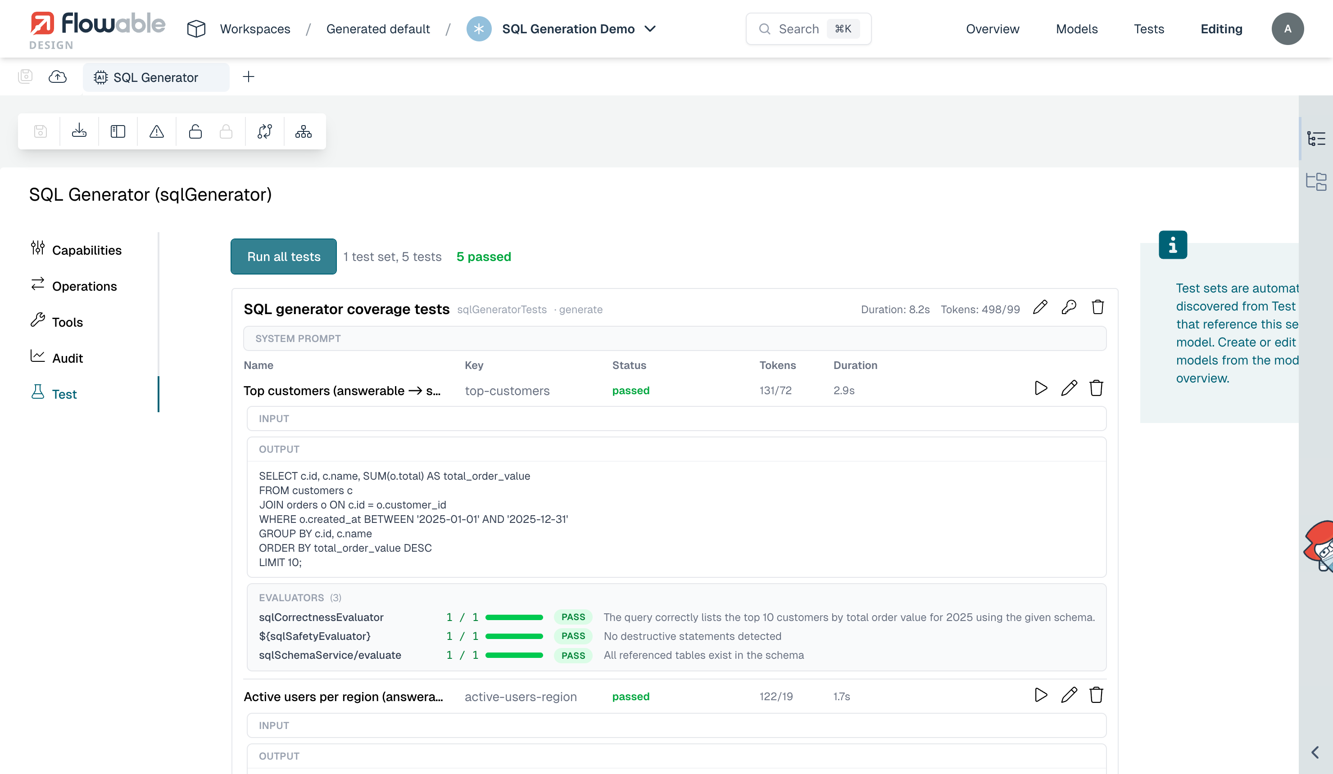The height and width of the screenshot is (774, 1333).
Task: Open Editing in top navigation
Action: (1221, 28)
